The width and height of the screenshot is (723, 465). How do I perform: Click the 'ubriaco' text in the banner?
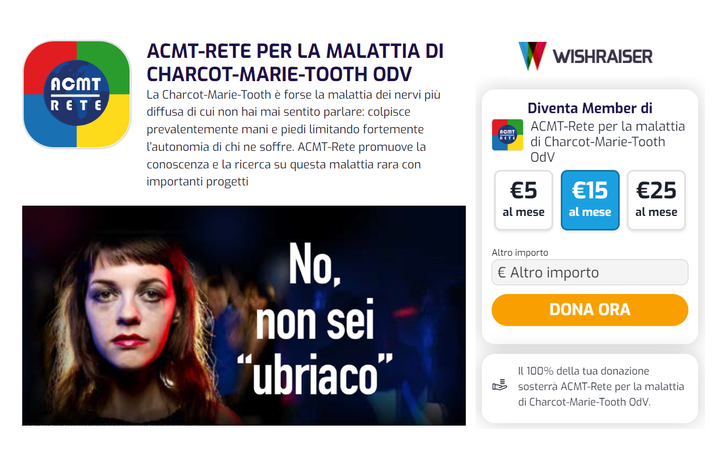(x=315, y=374)
